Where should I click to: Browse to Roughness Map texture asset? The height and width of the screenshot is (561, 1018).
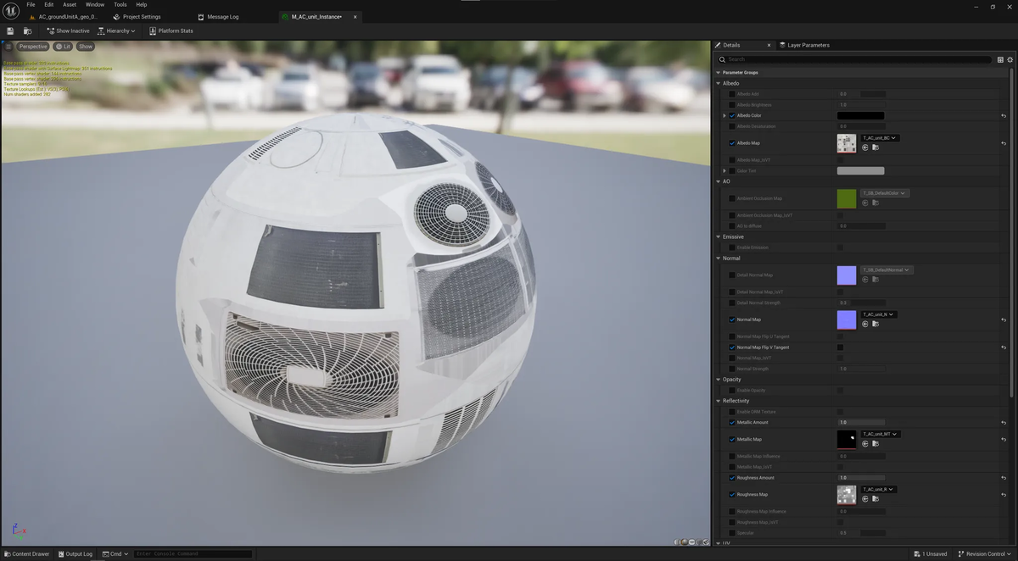point(875,498)
